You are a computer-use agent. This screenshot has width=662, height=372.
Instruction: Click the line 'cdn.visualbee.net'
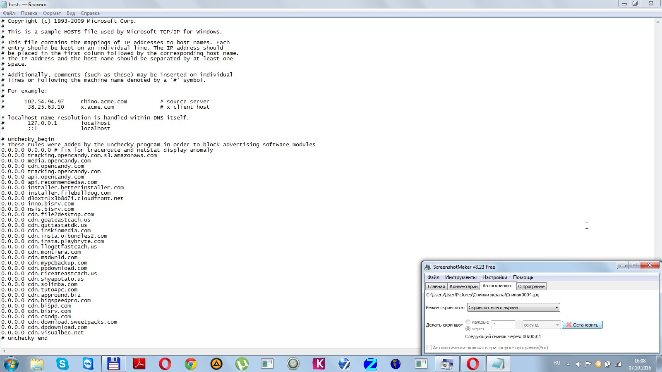42,333
